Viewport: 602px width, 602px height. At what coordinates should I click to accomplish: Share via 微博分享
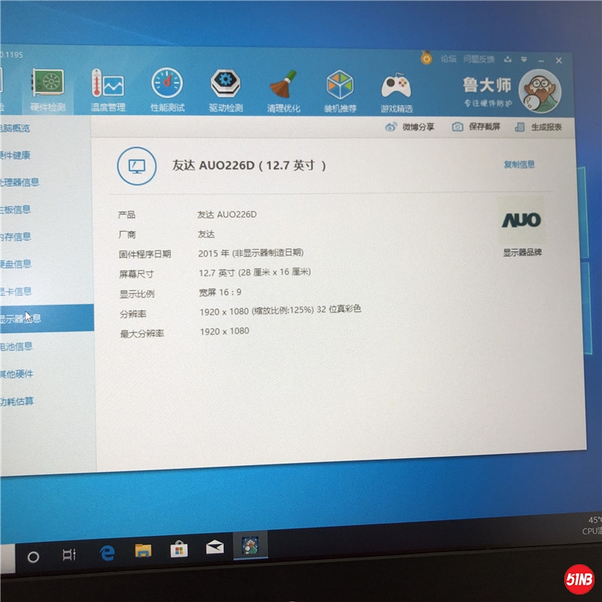(409, 126)
